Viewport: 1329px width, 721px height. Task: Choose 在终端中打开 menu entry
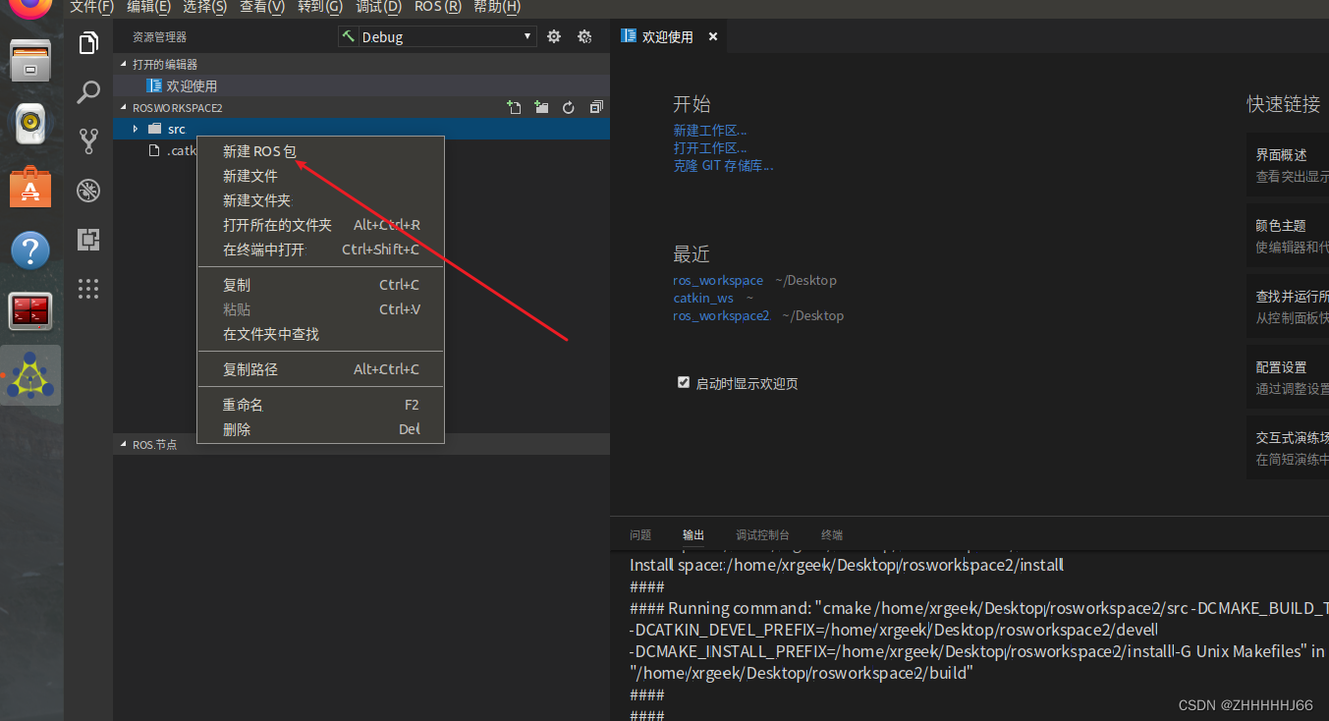pos(321,250)
